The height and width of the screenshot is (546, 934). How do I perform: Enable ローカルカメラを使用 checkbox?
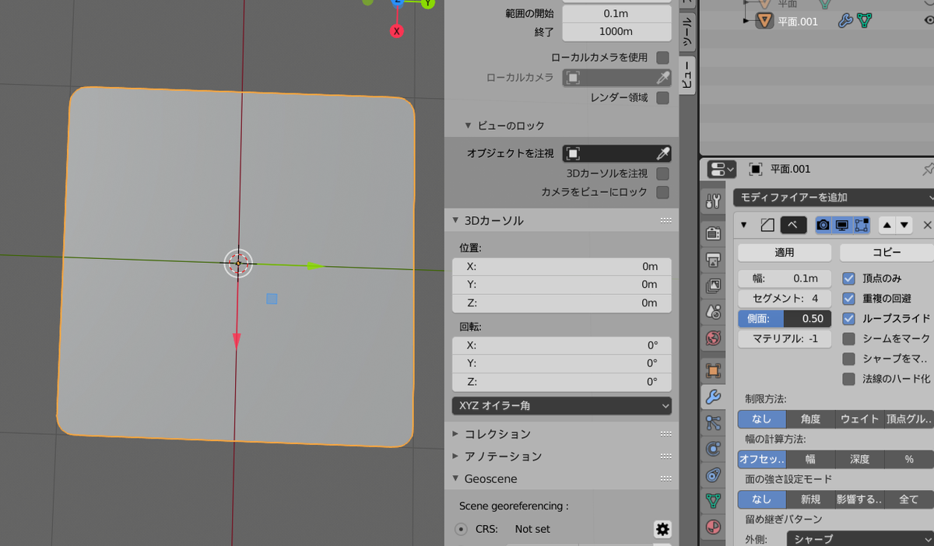pos(662,58)
